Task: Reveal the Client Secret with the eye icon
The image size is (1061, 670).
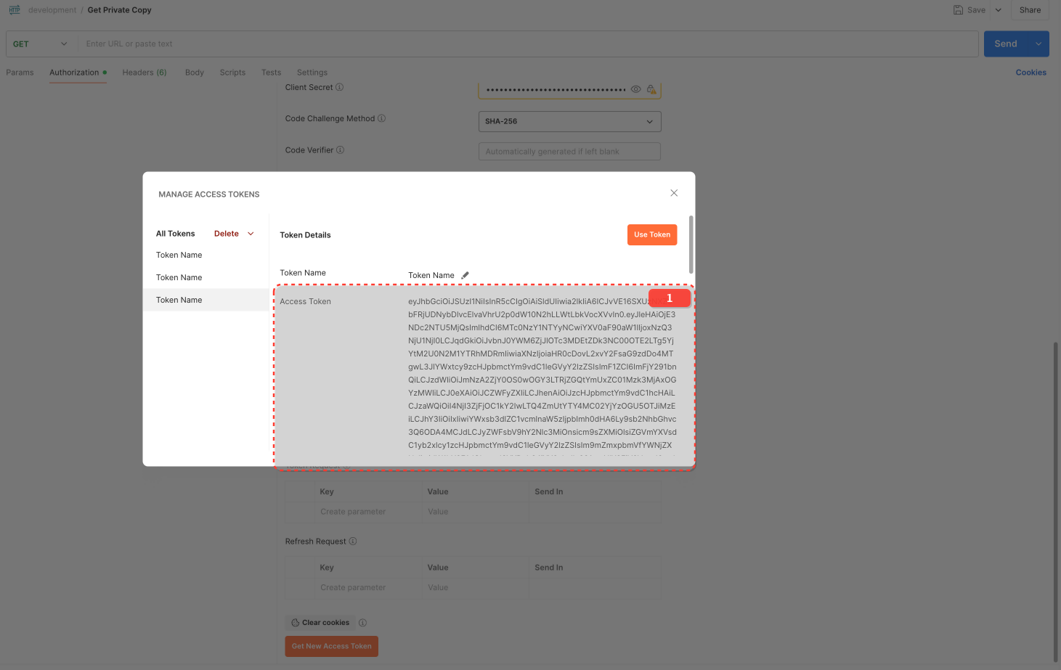Action: (635, 89)
